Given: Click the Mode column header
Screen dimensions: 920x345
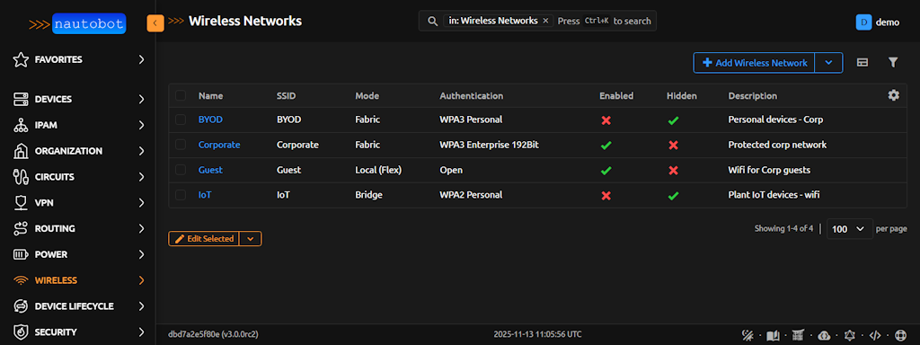Looking at the screenshot, I should point(367,95).
